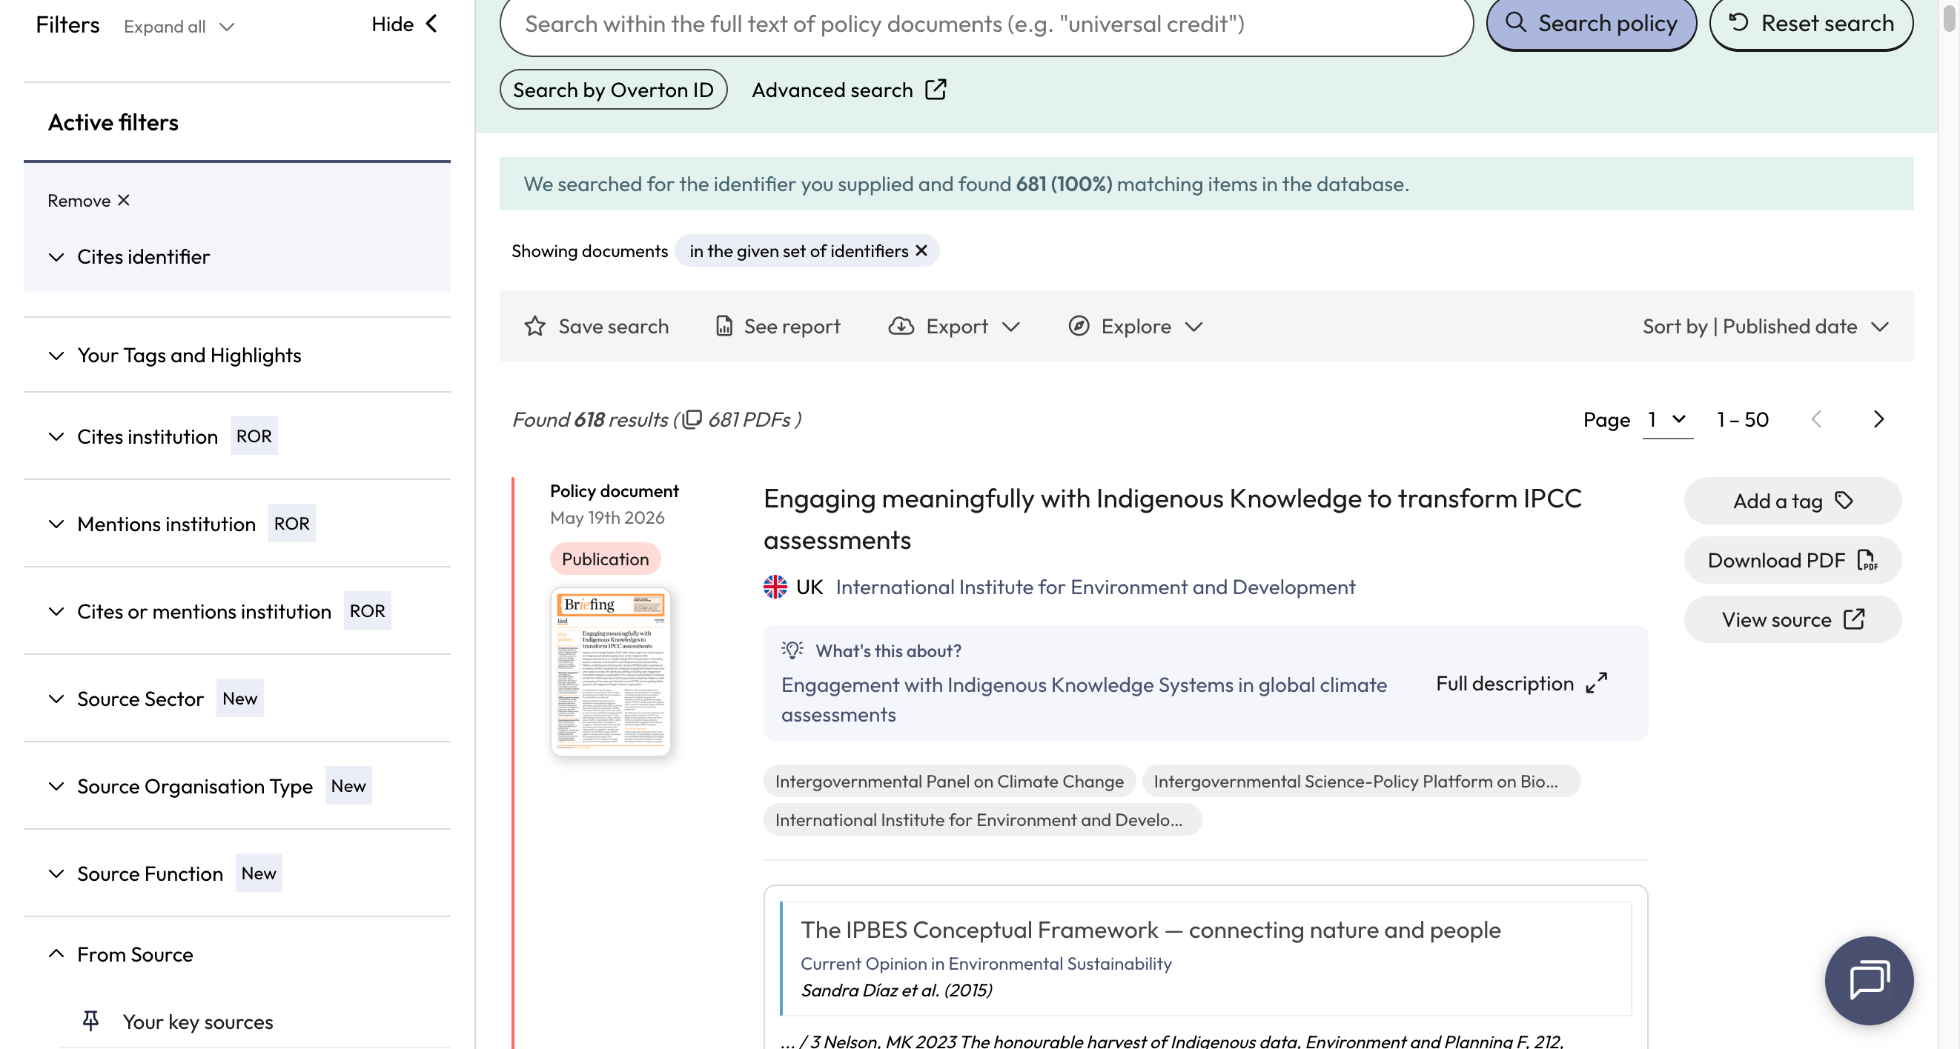Click the X next to Remove

click(123, 200)
